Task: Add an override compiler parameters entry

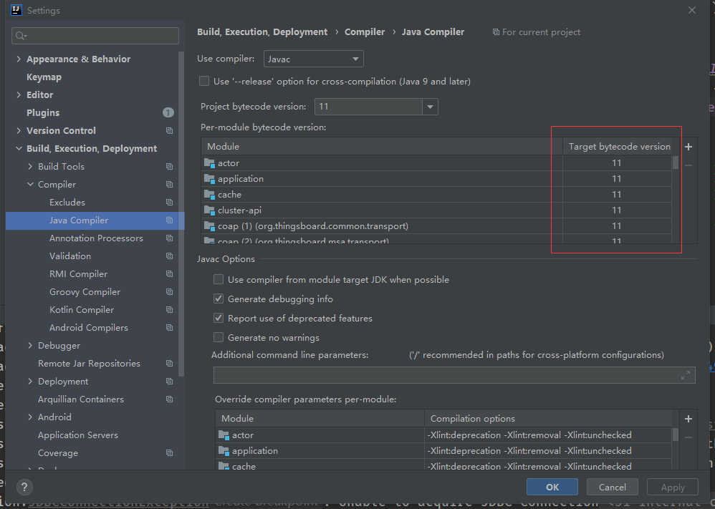Action: click(x=688, y=418)
